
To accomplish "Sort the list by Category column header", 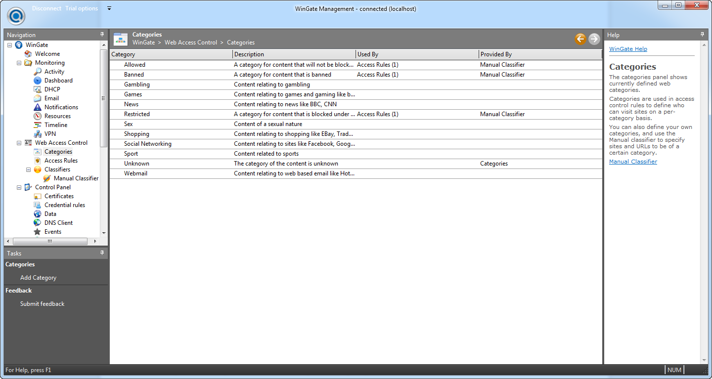I will 171,54.
